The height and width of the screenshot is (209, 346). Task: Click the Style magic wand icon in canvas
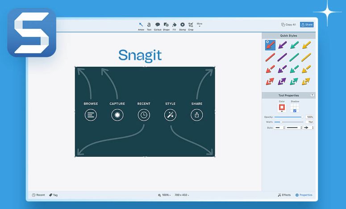click(x=171, y=115)
